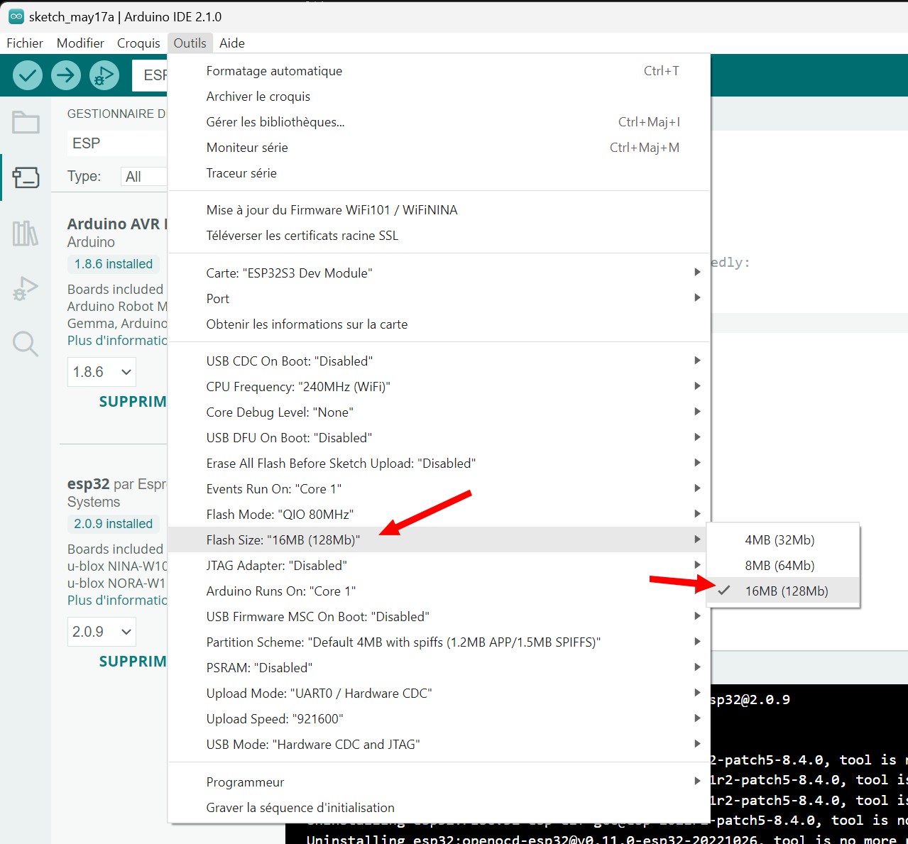Click the Upload arrow button
This screenshot has width=908, height=844.
click(66, 75)
